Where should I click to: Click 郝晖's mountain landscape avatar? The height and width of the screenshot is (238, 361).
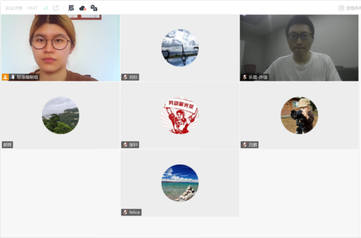pos(60,116)
